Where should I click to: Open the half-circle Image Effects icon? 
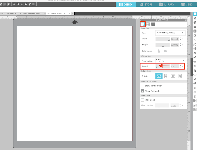195,36
